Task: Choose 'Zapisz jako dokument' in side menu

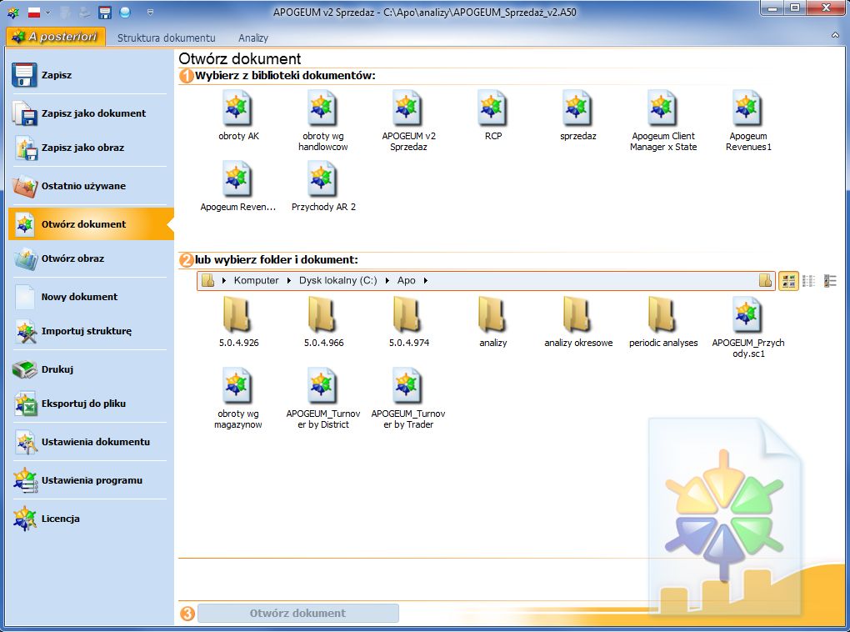Action: click(x=90, y=113)
